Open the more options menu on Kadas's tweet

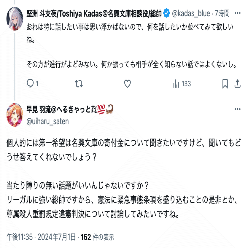[x=238, y=13]
